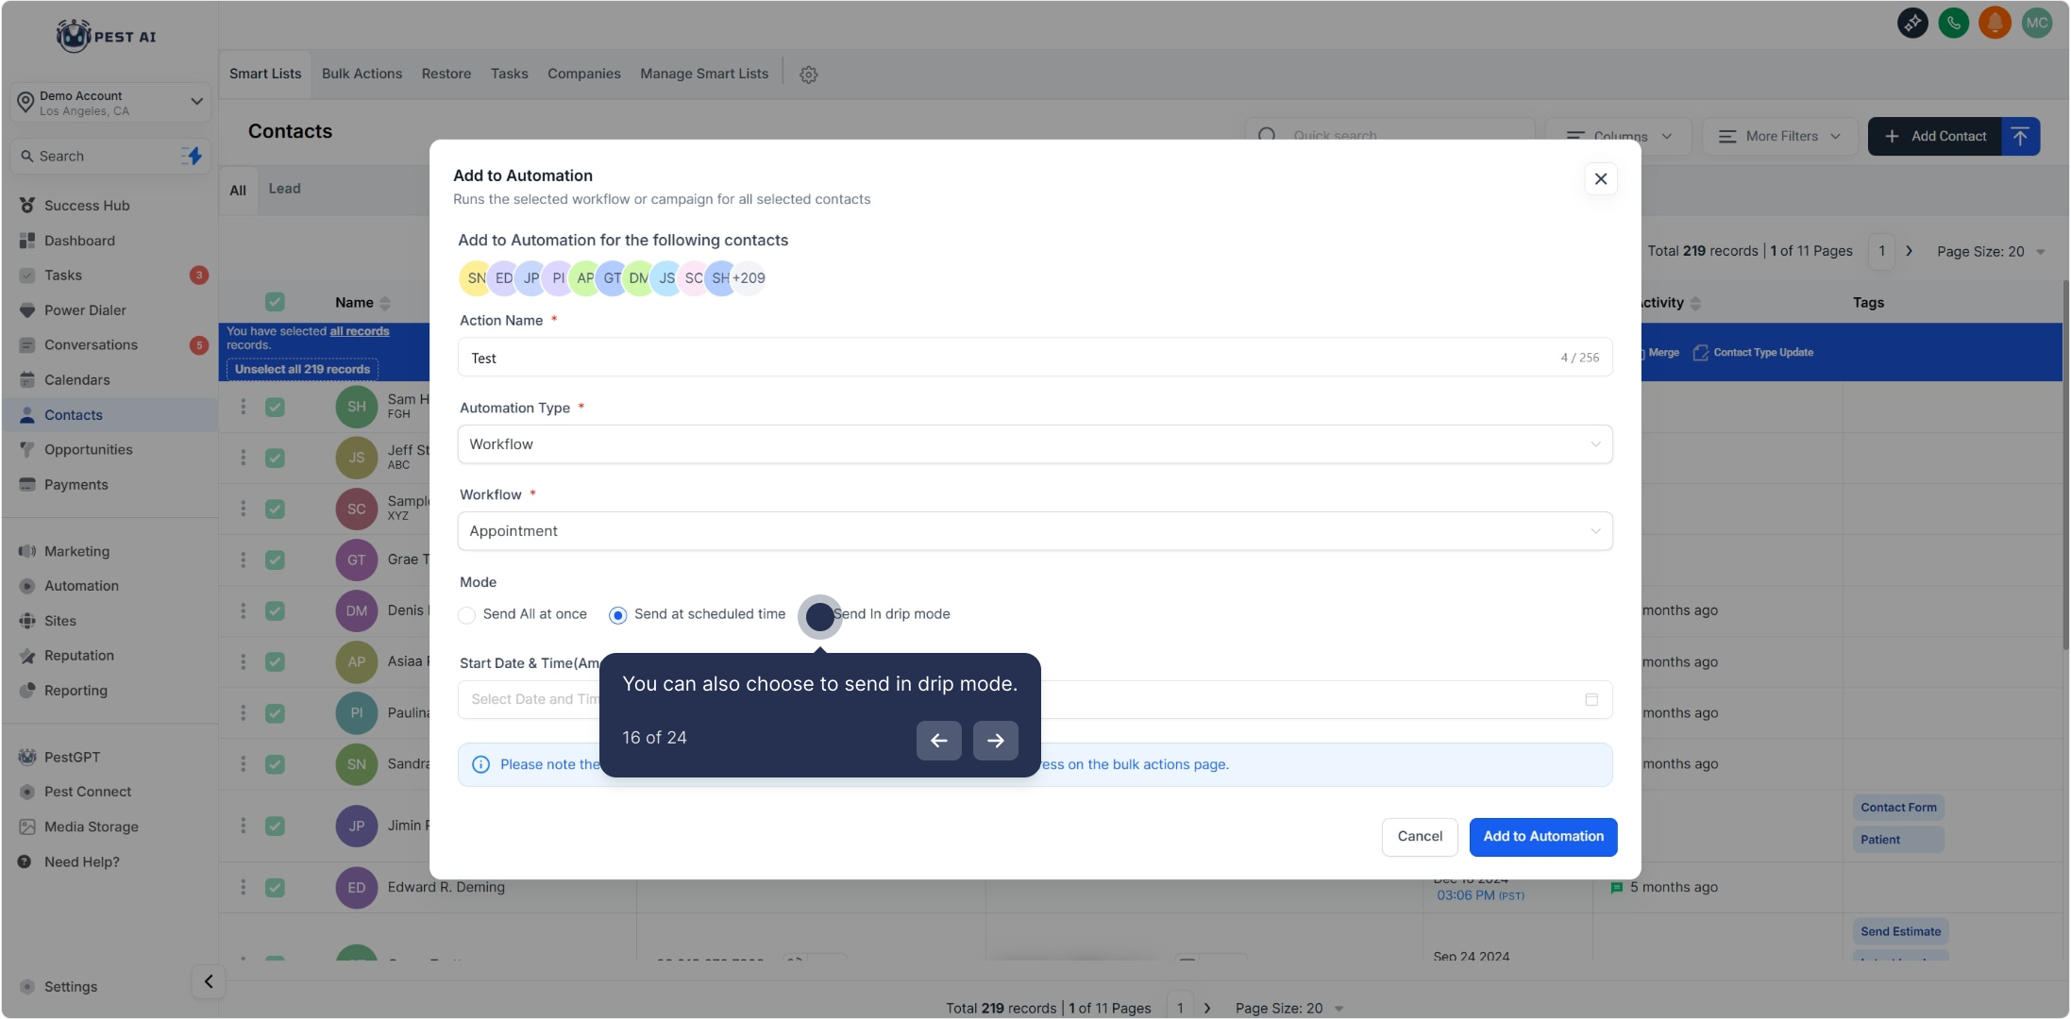Collapse the sidebar with the chevron
The height and width of the screenshot is (1019, 2071).
tap(209, 981)
